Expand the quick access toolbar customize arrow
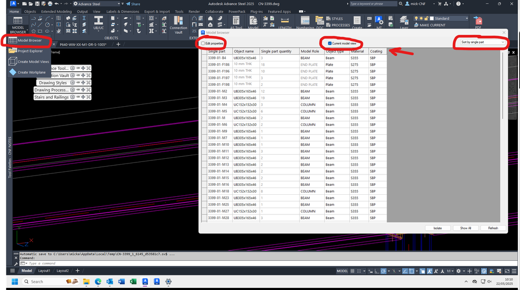This screenshot has width=520, height=290. [x=123, y=4]
